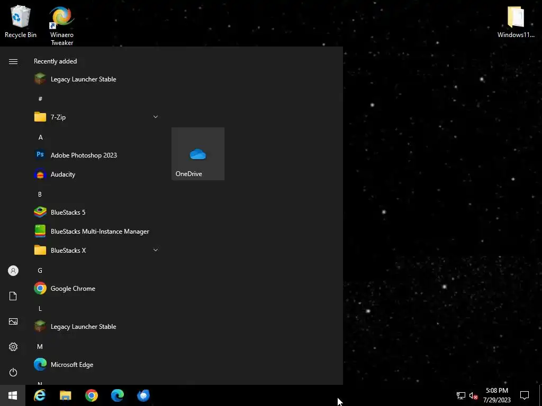The height and width of the screenshot is (406, 542).
Task: Open File Explorer from the taskbar
Action: (65, 395)
